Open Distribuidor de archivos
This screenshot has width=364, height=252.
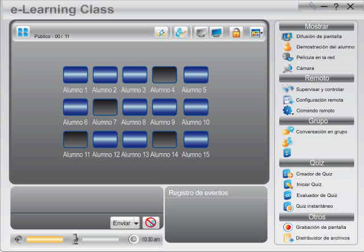(x=322, y=238)
